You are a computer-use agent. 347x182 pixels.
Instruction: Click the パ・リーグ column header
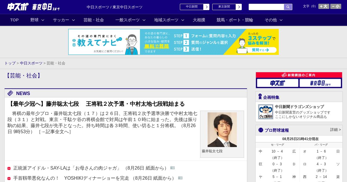[321, 145]
